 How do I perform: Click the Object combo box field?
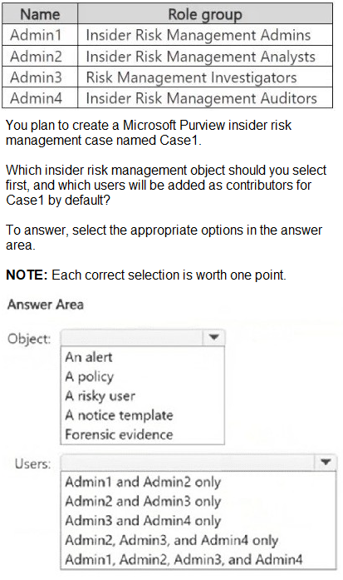point(143,337)
